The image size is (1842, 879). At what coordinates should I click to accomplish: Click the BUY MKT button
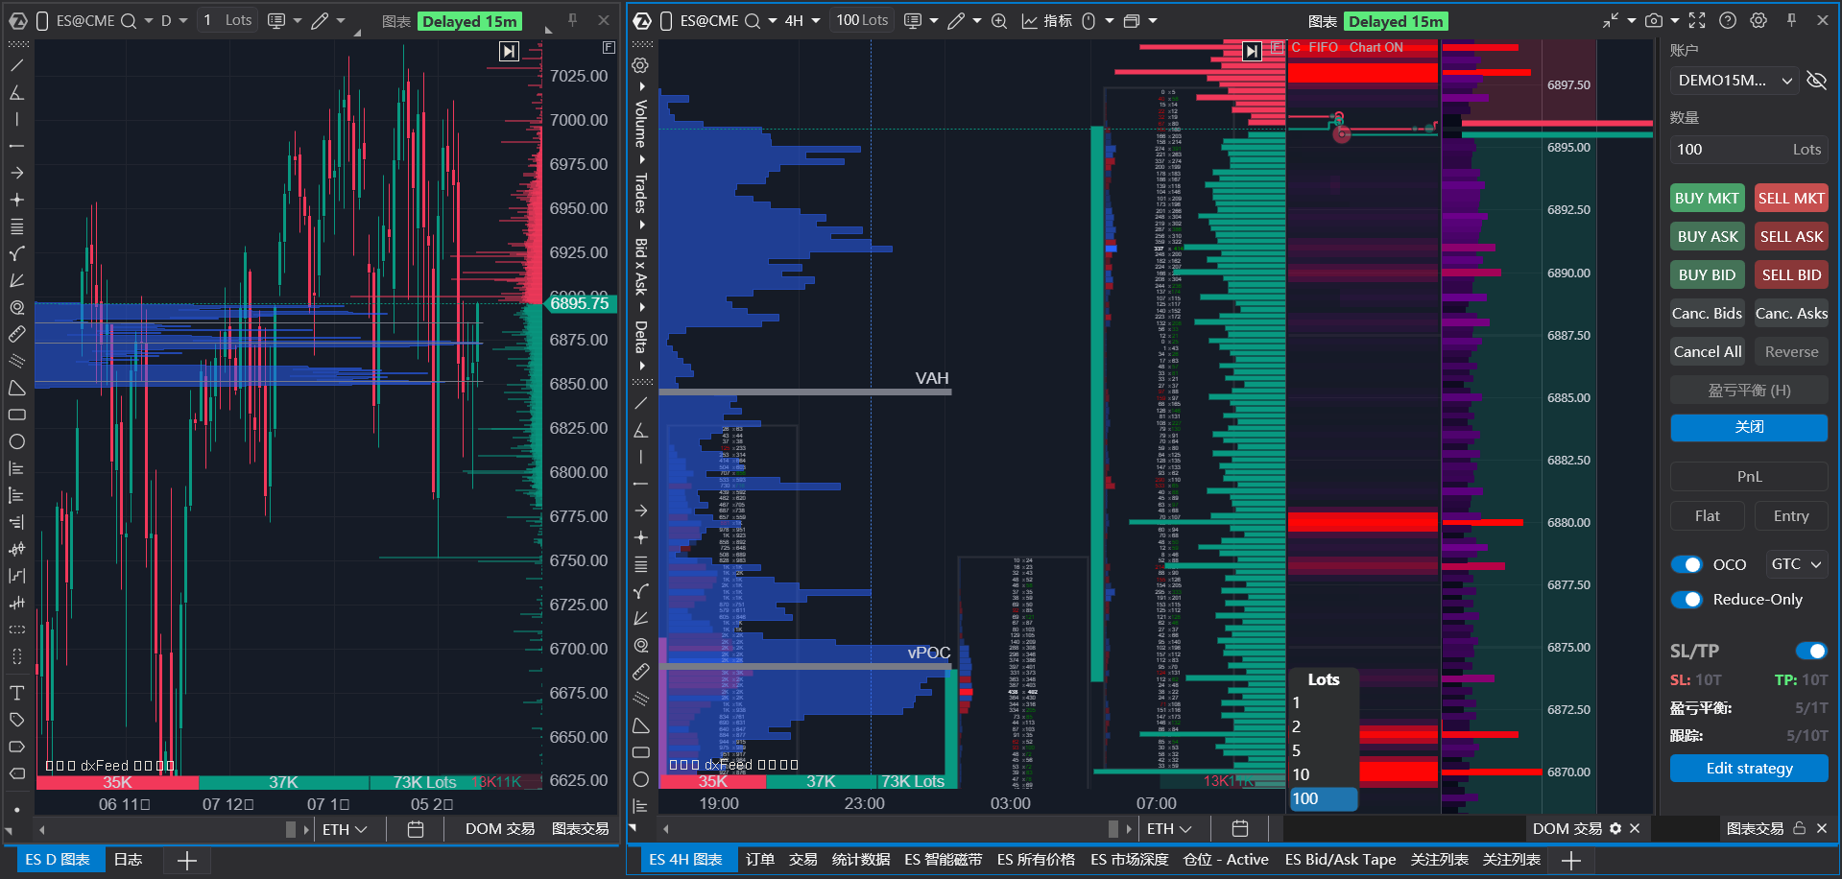(x=1707, y=198)
